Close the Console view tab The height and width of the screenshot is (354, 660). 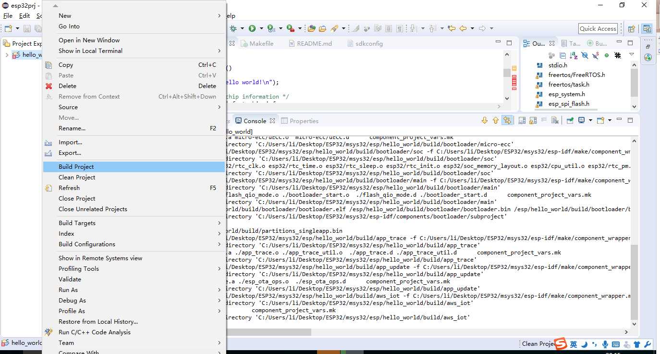pos(272,121)
